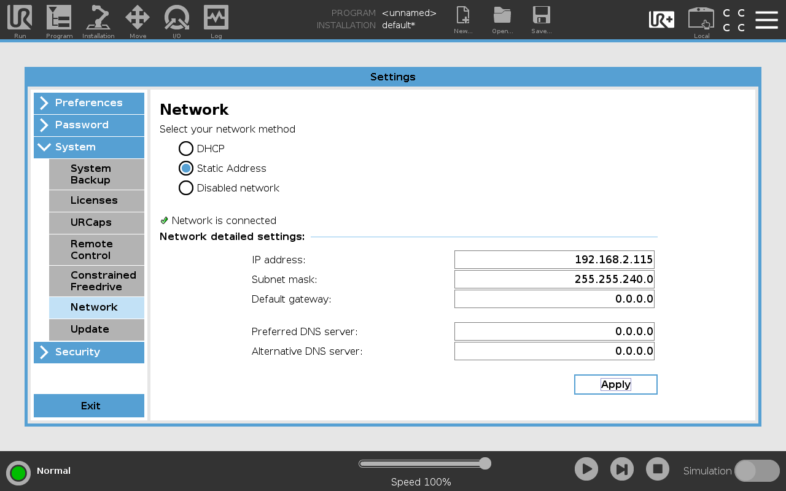This screenshot has width=786, height=491.
Task: Select the Disabled network radio button
Action: pyautogui.click(x=186, y=188)
